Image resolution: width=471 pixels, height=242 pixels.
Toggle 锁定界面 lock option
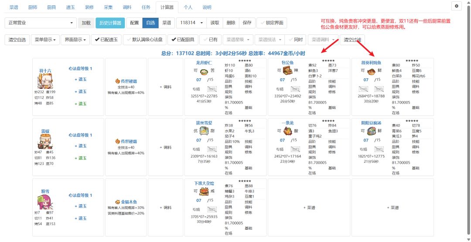click(x=272, y=23)
